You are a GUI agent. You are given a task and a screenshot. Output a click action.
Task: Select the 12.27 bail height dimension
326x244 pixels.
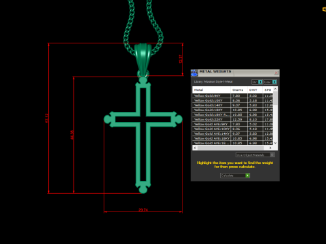[x=181, y=59]
